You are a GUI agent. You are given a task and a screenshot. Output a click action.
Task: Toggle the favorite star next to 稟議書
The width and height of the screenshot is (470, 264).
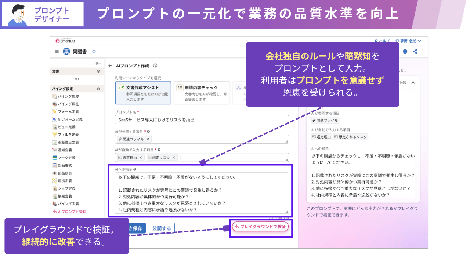[x=94, y=52]
